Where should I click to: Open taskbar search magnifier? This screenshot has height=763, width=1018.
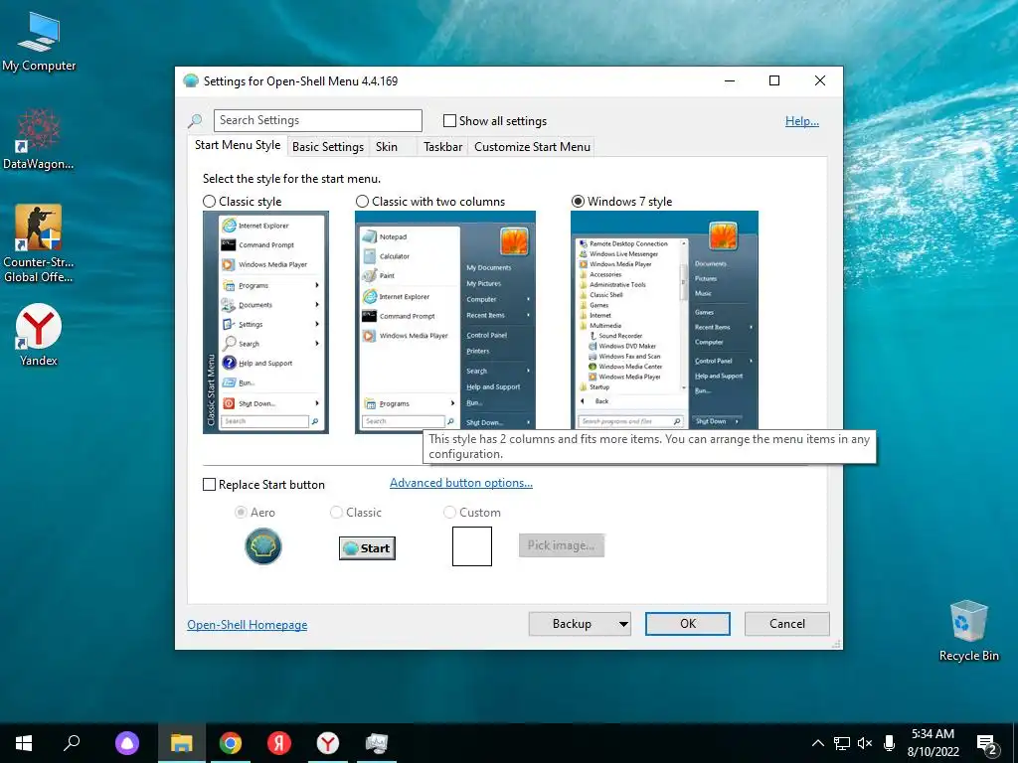[72, 743]
